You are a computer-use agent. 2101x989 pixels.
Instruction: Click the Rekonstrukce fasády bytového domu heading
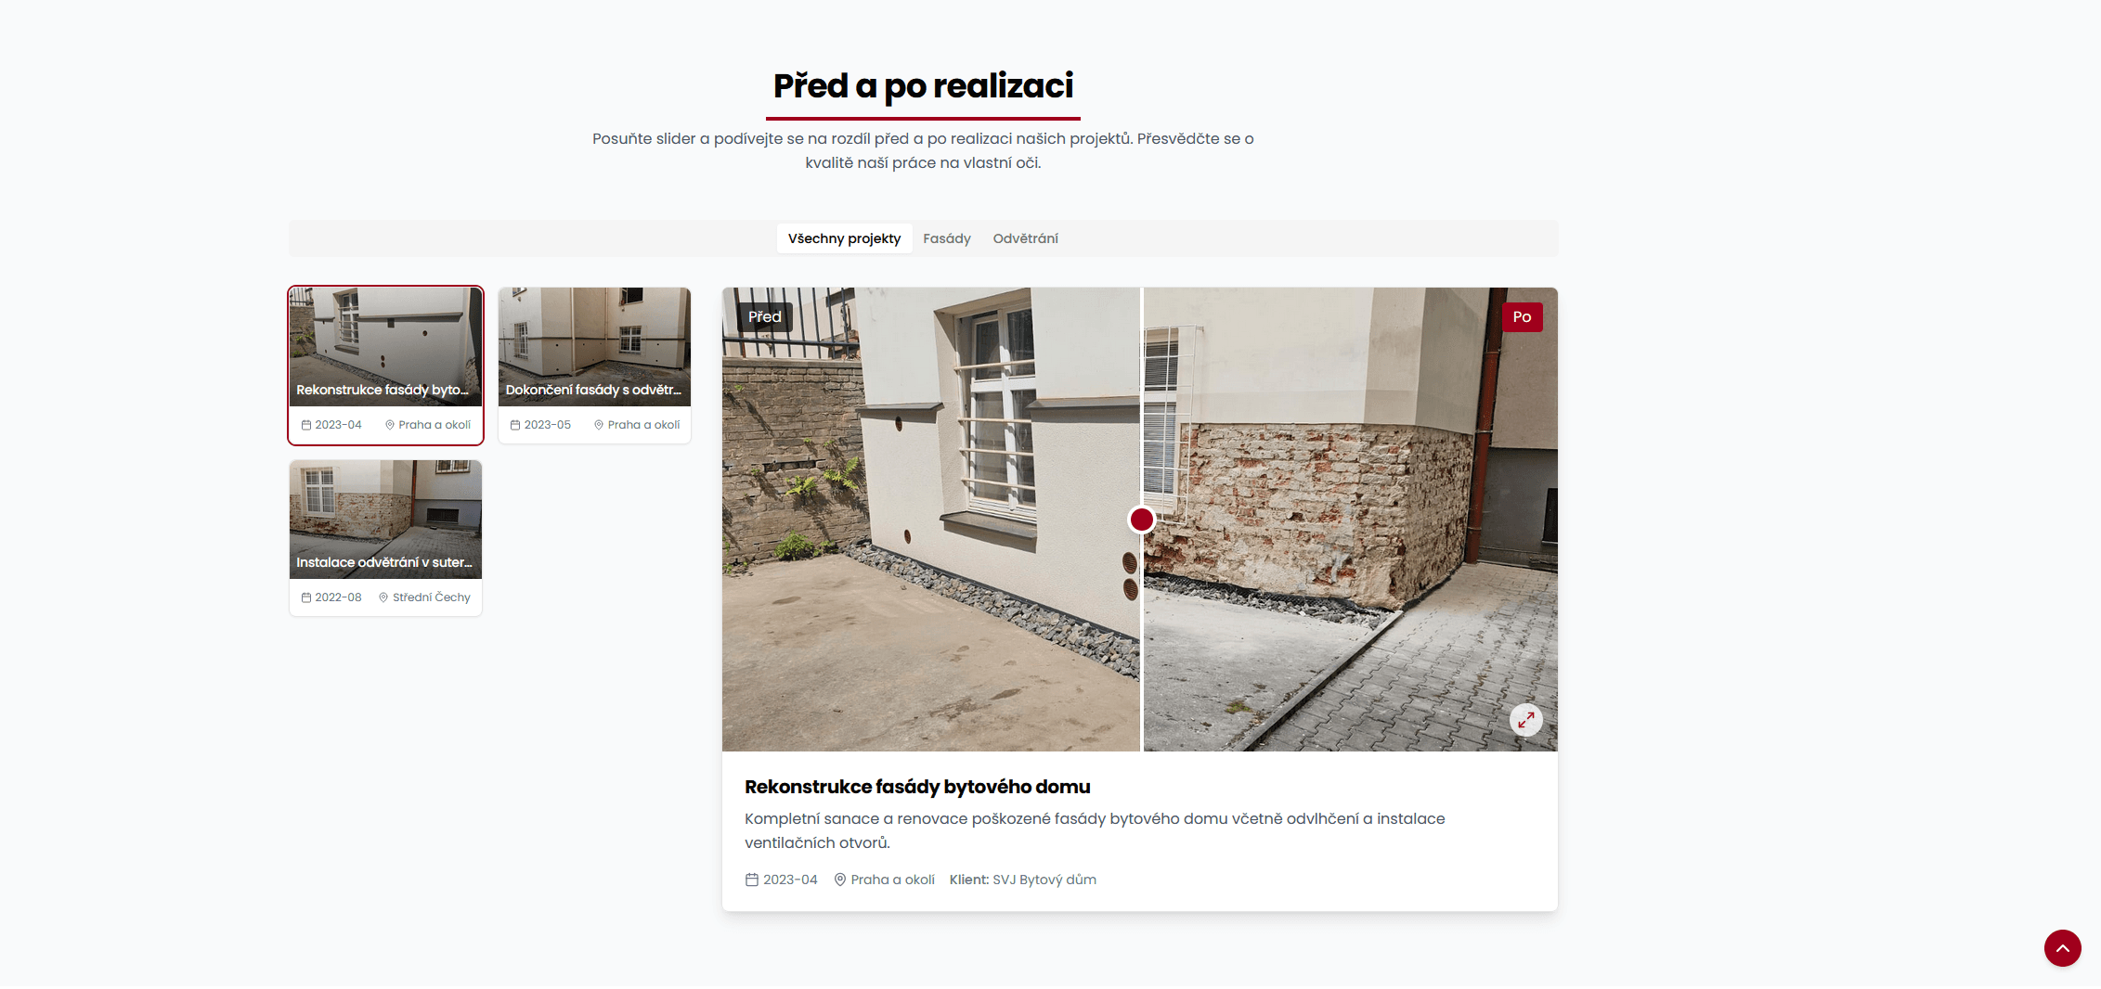(917, 787)
